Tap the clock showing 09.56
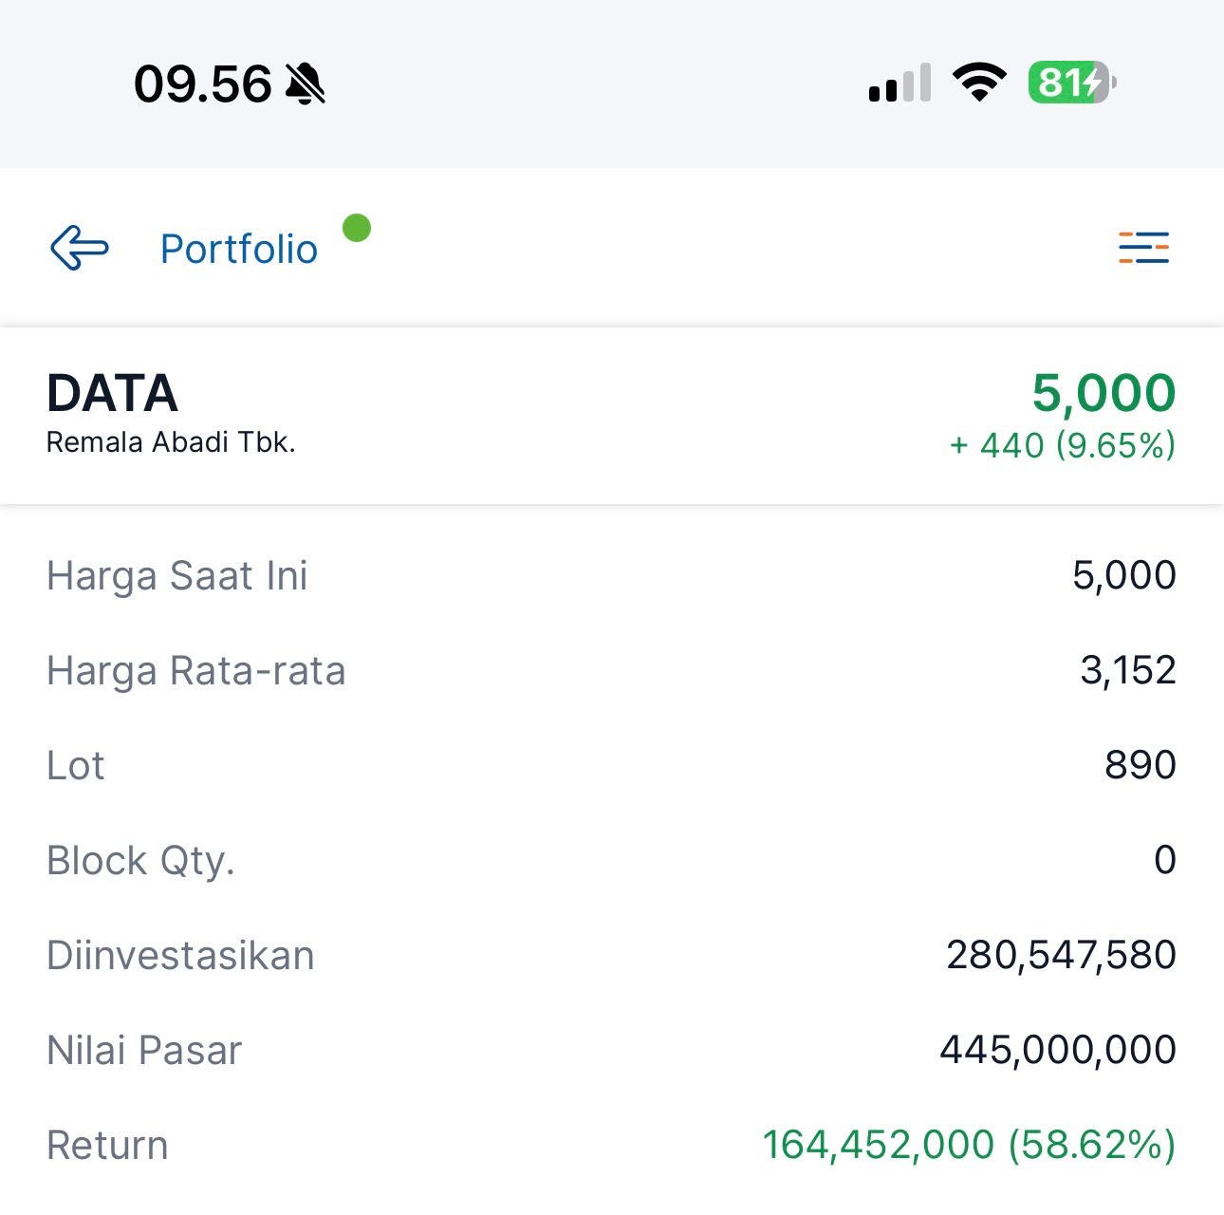The height and width of the screenshot is (1215, 1224). 203,84
